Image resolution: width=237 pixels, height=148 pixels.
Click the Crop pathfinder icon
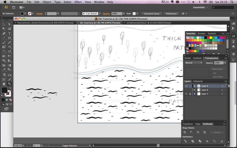click(207, 141)
